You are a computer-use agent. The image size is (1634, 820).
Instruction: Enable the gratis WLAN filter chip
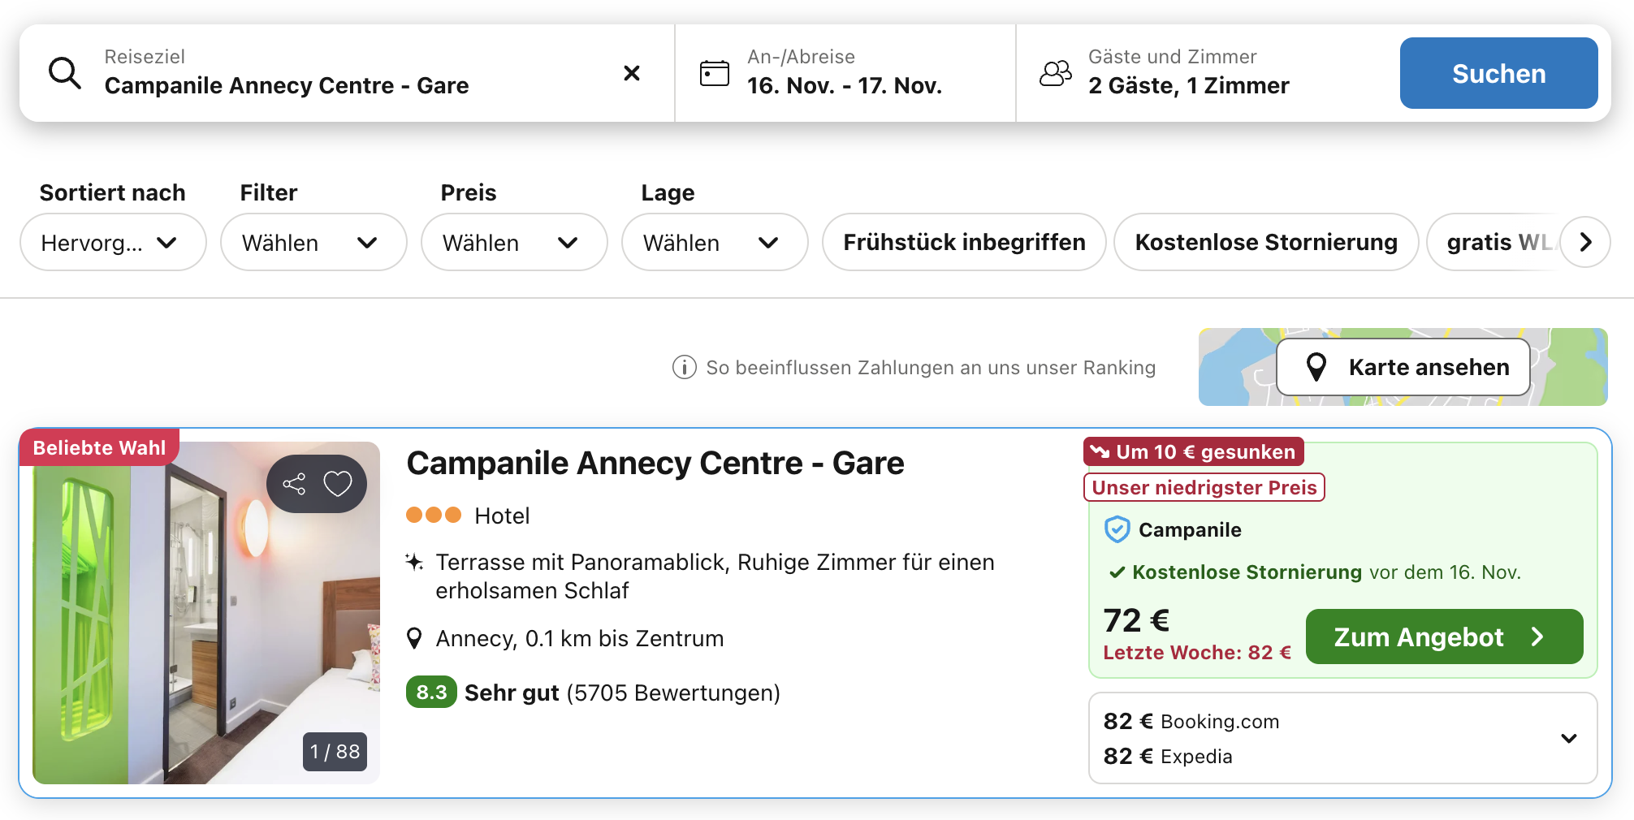pos(1496,242)
